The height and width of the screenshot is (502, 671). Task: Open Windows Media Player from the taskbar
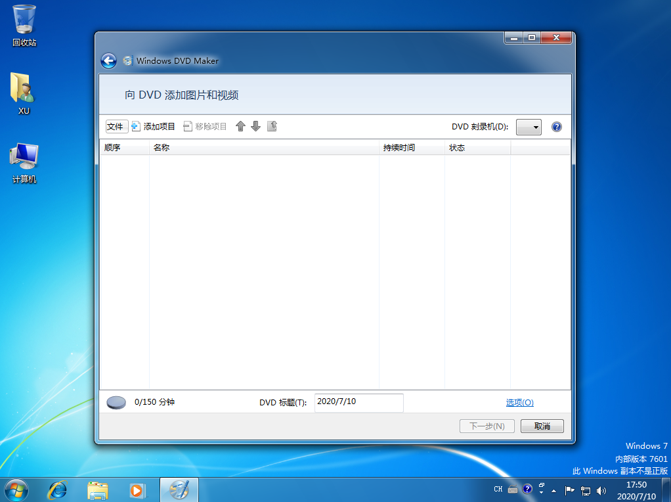coord(137,490)
